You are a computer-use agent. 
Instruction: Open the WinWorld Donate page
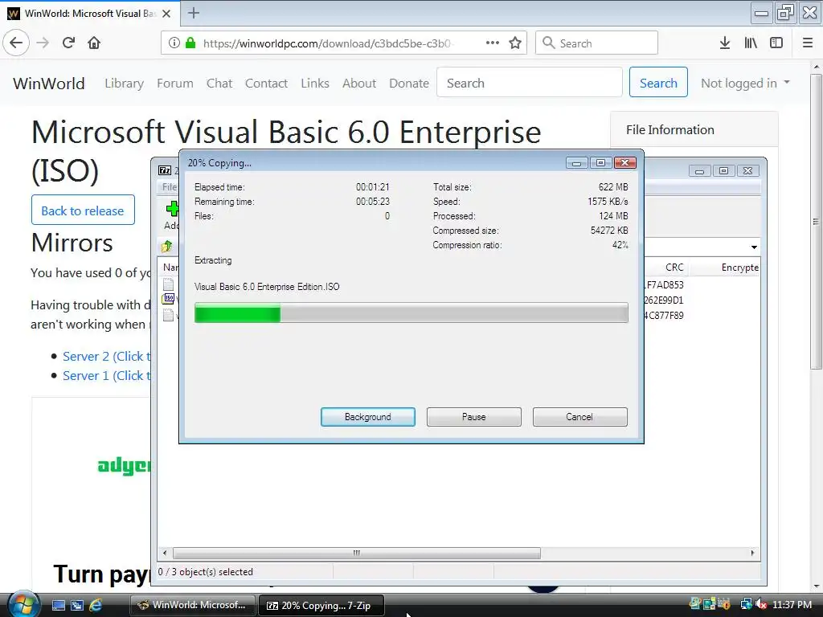pos(409,83)
